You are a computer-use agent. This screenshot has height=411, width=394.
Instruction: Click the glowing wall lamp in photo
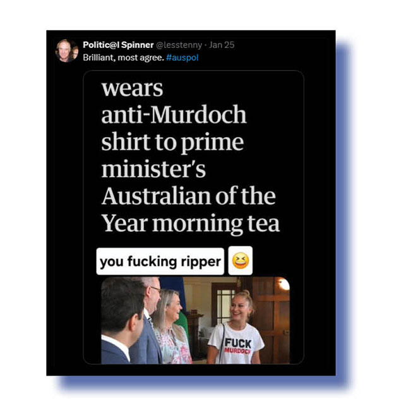pyautogui.click(x=284, y=284)
